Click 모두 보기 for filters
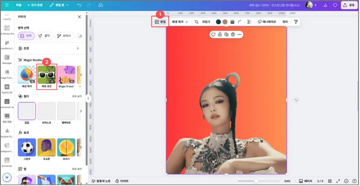 pos(77,97)
